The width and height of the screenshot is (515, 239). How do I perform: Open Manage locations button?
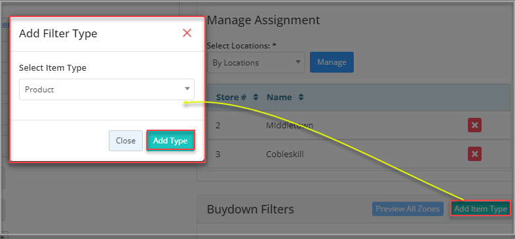coord(332,62)
